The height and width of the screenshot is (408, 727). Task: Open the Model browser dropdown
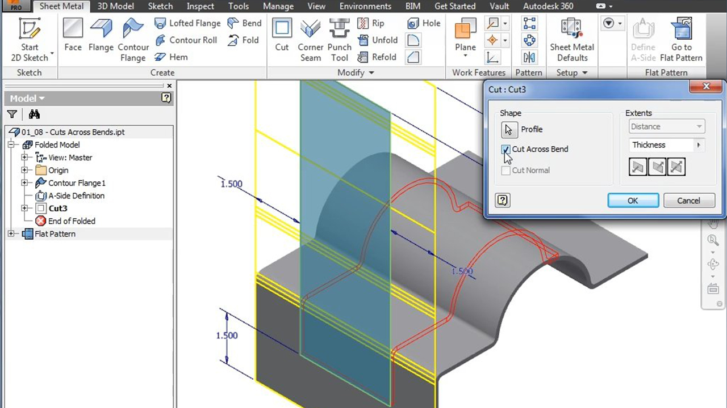(27, 98)
